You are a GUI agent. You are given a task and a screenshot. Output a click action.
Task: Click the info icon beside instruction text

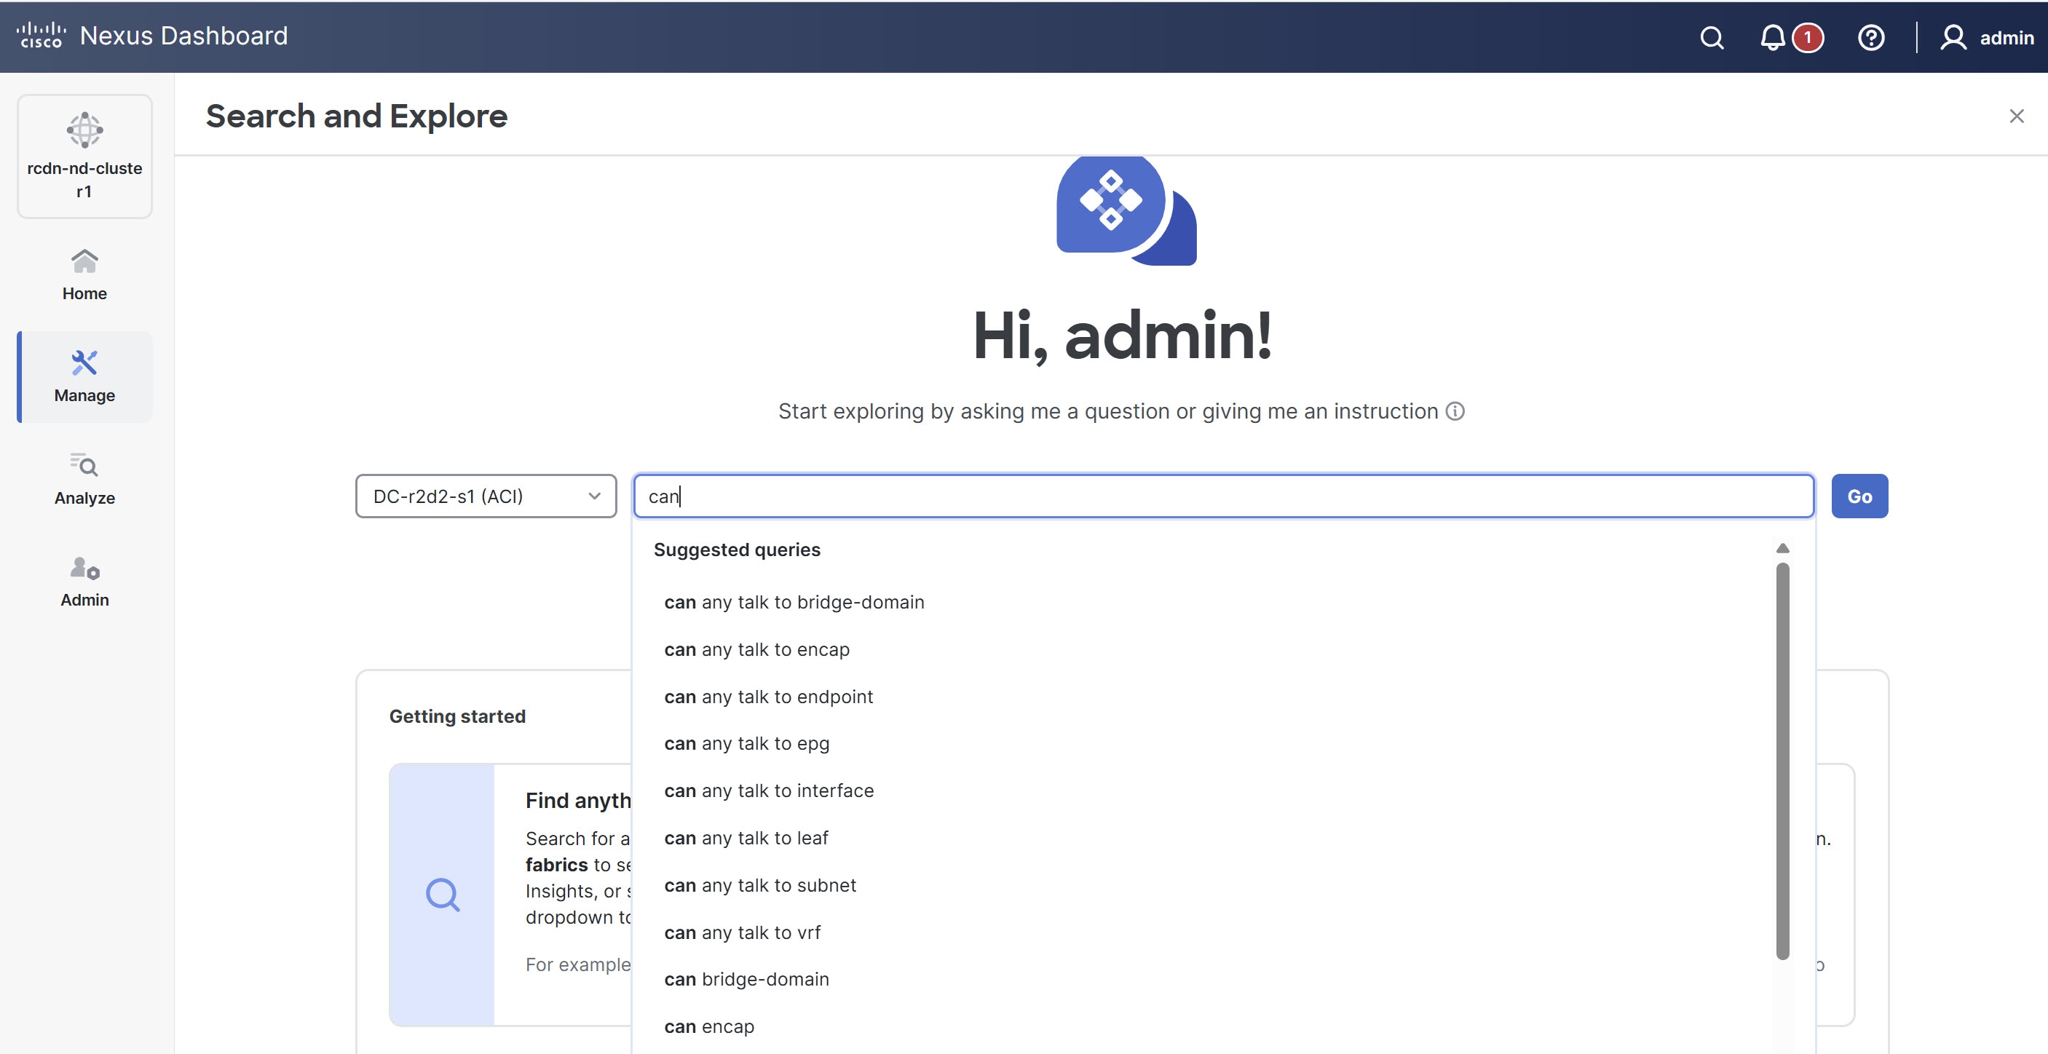coord(1455,411)
